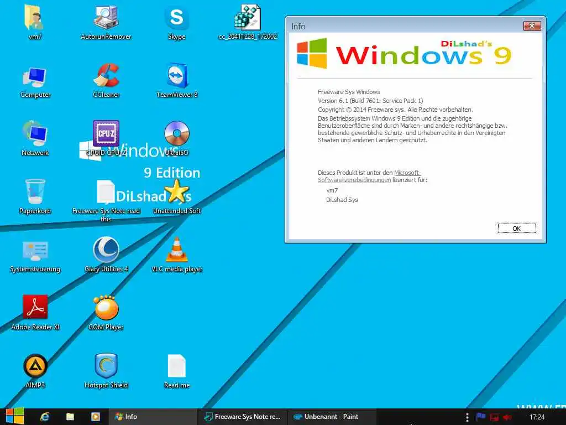
Task: Open the Windows Start button
Action: coord(14,417)
